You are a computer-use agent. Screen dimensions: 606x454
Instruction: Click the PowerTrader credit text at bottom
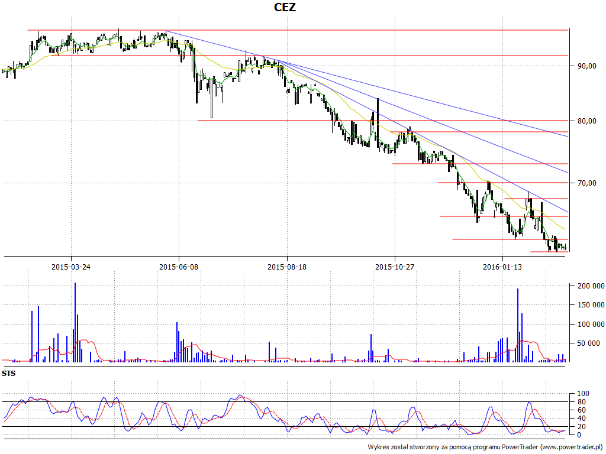click(x=485, y=447)
